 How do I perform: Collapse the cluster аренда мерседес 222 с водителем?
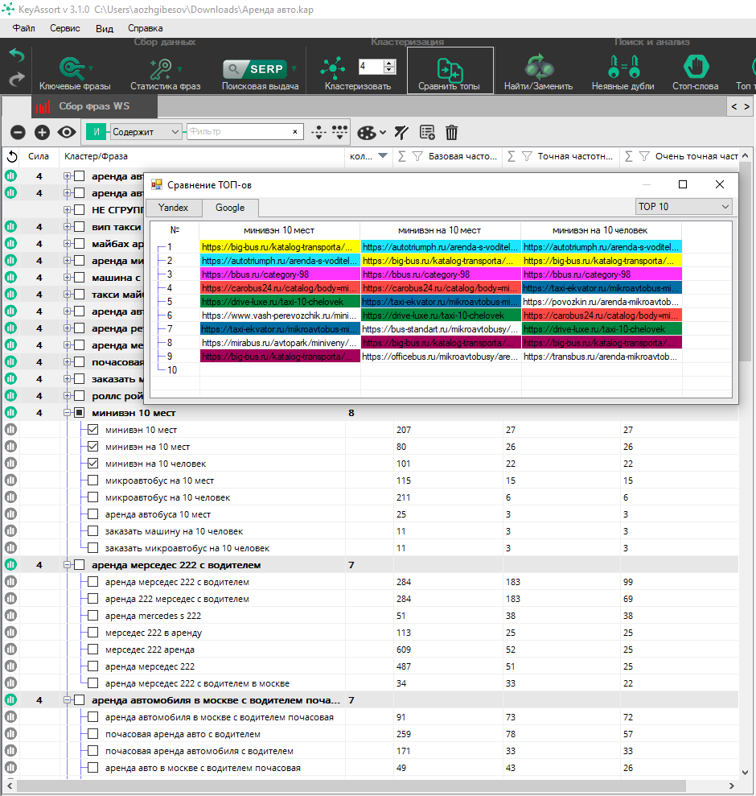pyautogui.click(x=67, y=565)
